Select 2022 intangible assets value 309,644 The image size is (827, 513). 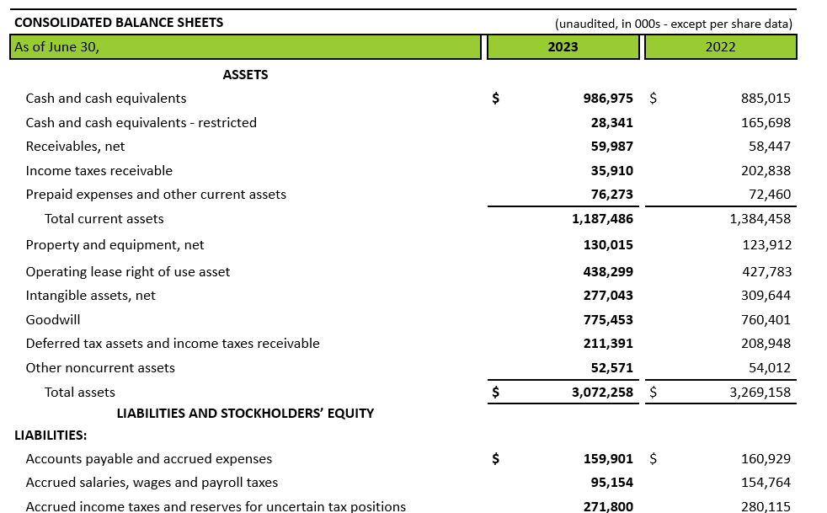click(766, 296)
